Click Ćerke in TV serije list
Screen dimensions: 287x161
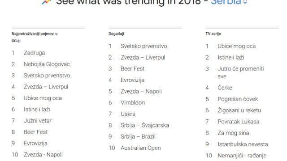[225, 88]
